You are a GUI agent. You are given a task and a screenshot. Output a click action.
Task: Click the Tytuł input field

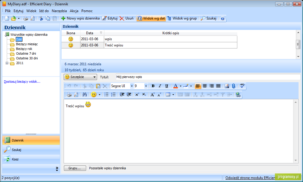208,77
